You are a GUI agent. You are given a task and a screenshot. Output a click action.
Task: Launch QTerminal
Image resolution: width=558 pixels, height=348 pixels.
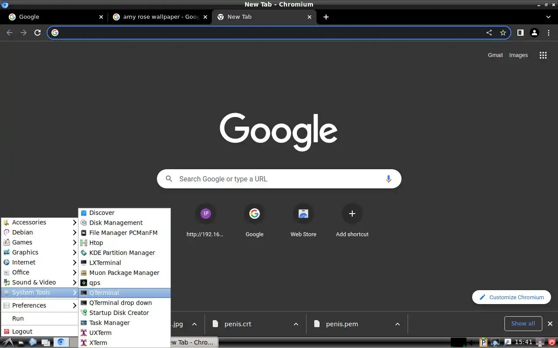pyautogui.click(x=124, y=293)
